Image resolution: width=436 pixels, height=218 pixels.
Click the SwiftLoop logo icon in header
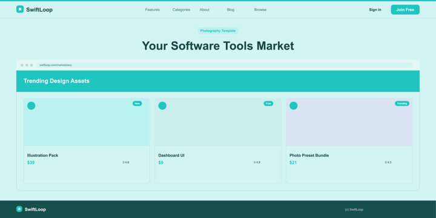coord(20,9)
